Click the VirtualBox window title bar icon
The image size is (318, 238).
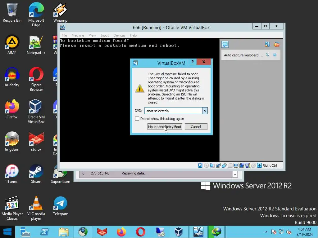tap(63, 27)
